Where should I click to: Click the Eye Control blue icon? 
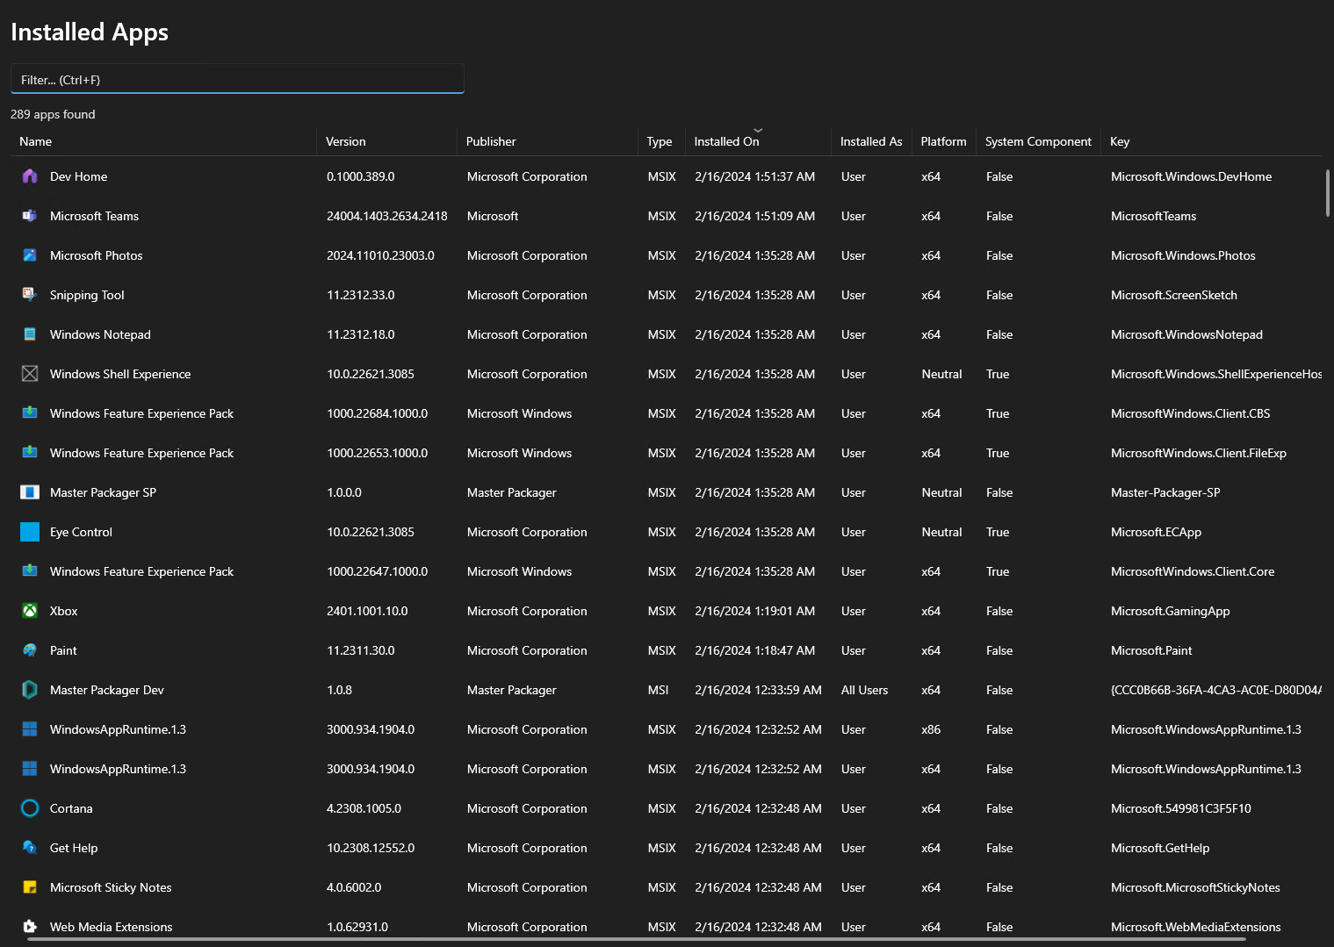coord(30,532)
